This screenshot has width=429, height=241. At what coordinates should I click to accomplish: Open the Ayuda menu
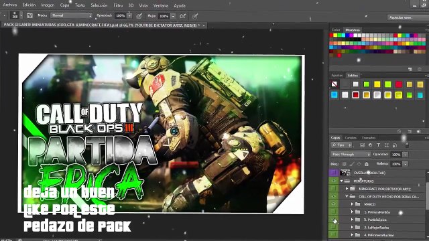pyautogui.click(x=180, y=5)
